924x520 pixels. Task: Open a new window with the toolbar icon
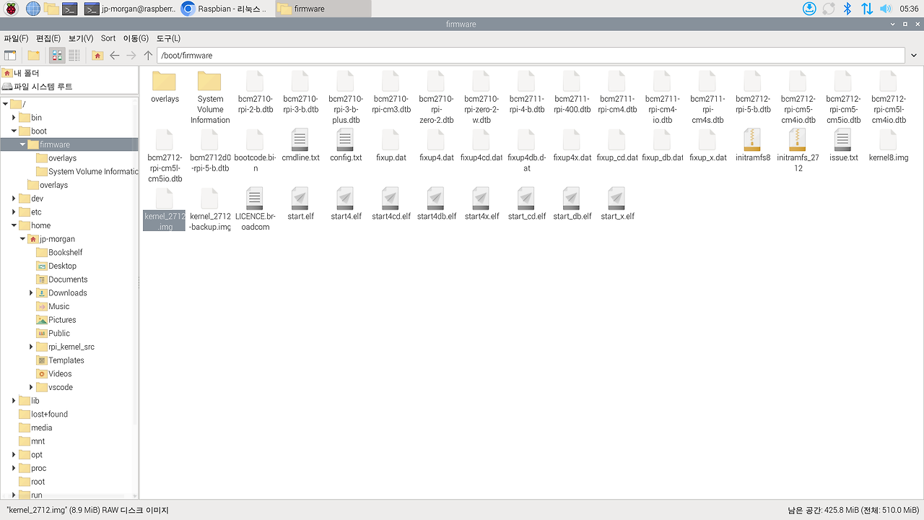[10, 55]
